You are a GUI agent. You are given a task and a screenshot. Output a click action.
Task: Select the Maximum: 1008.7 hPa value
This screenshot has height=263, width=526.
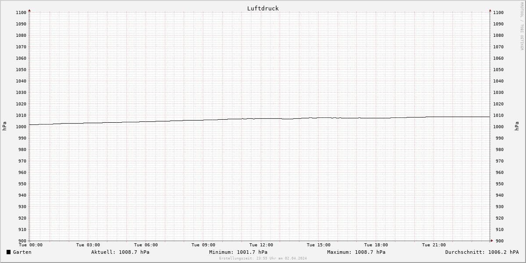point(356,252)
